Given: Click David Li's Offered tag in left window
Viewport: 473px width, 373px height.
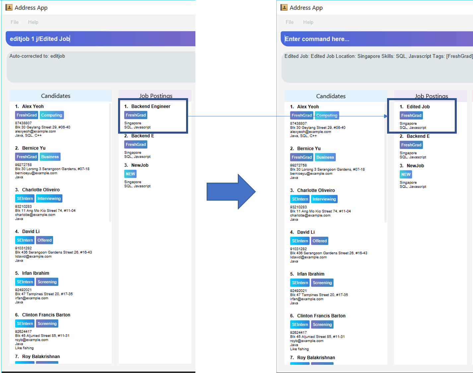Looking at the screenshot, I should coord(44,240).
